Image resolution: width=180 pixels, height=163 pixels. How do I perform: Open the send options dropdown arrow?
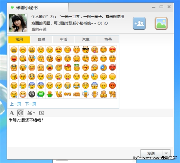pyautogui.click(x=166, y=153)
